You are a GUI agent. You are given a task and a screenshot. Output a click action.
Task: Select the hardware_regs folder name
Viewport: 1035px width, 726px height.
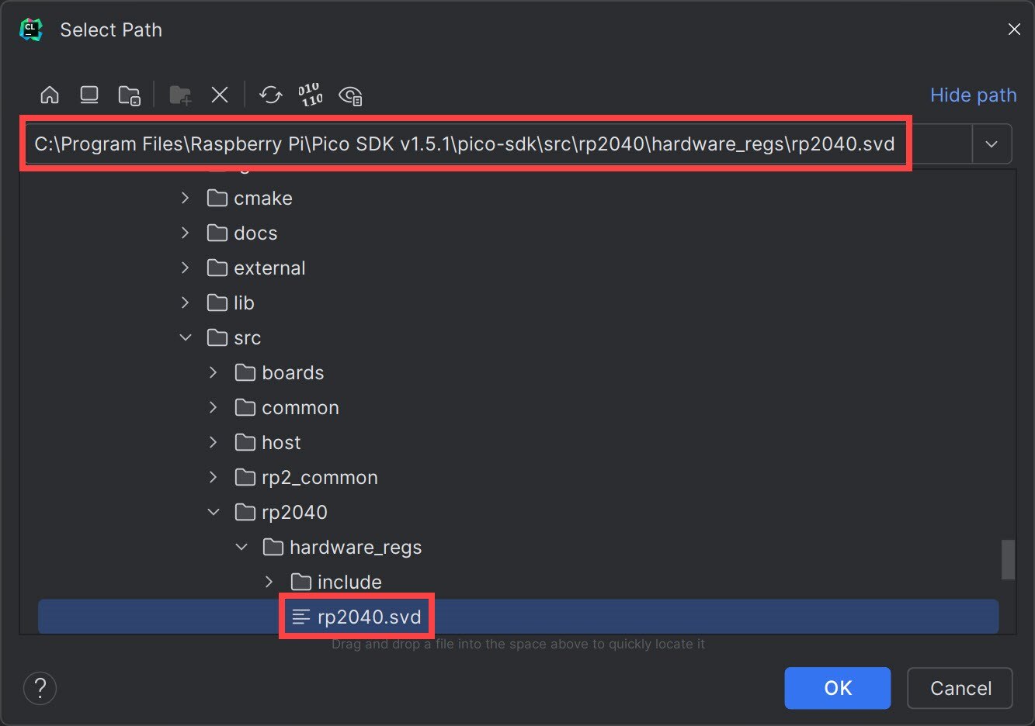(x=356, y=548)
